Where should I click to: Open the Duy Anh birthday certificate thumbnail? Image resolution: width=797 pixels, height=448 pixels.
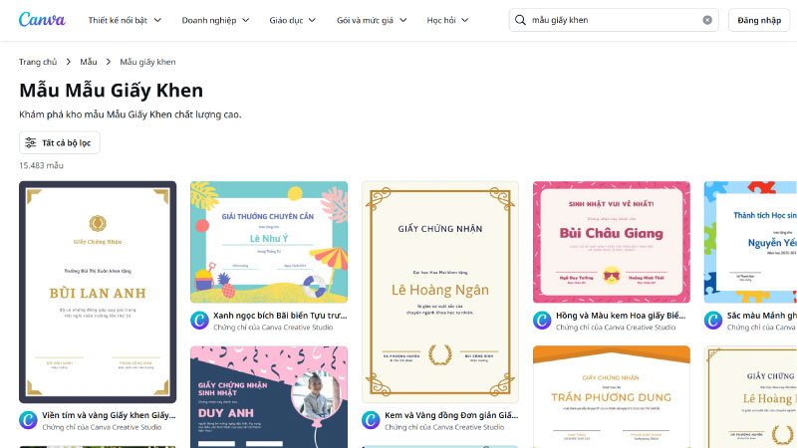[269, 396]
